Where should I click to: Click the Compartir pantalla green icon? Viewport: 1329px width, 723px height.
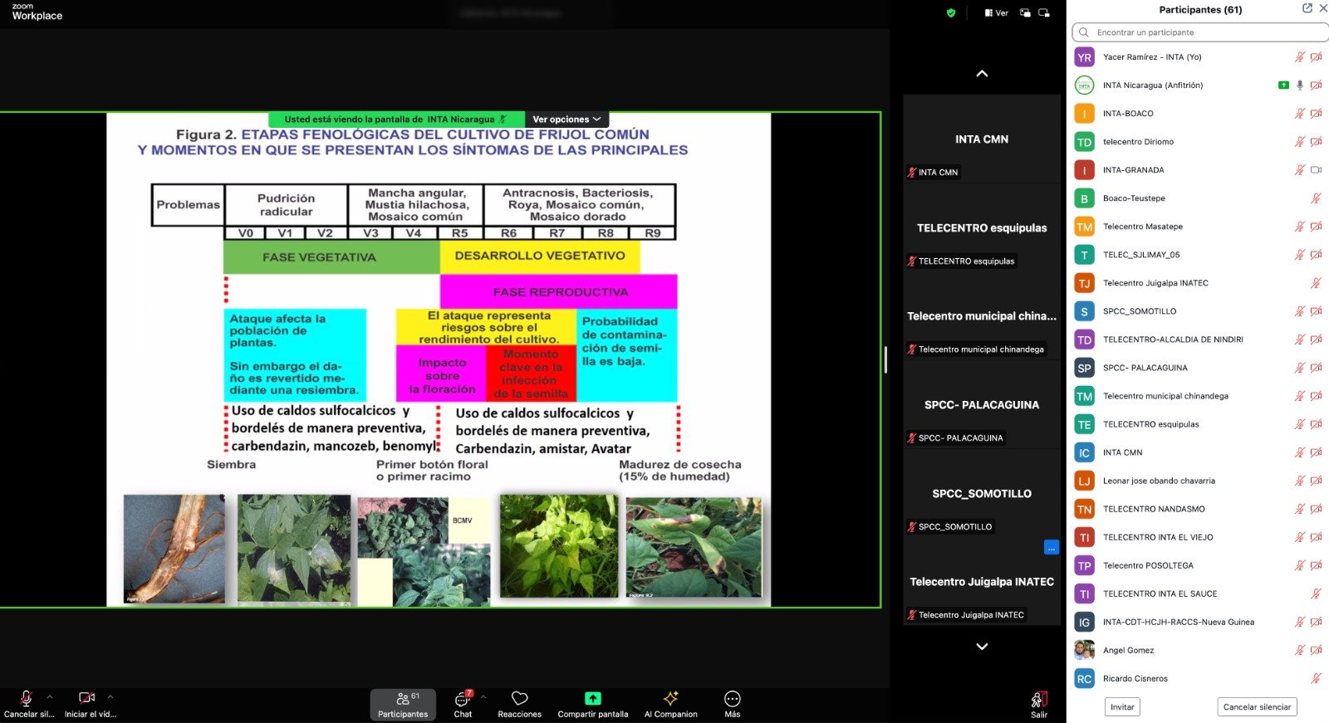click(x=592, y=699)
